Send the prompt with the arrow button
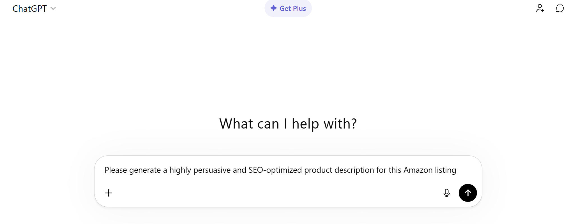Viewport: 567px width, 224px height. (x=467, y=193)
